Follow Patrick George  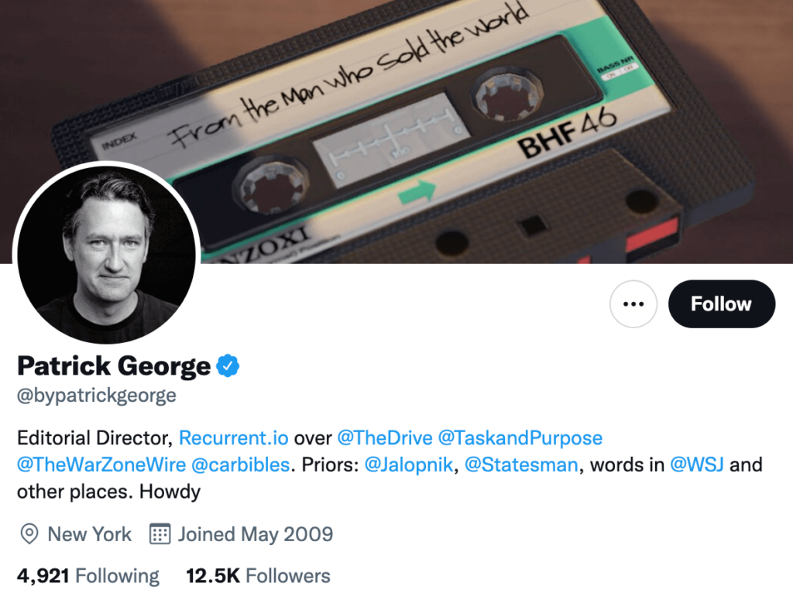[721, 304]
